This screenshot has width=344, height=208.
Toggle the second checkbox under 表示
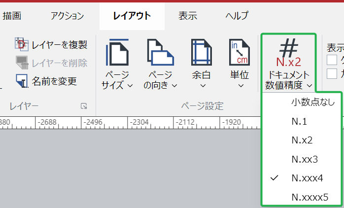click(332, 73)
